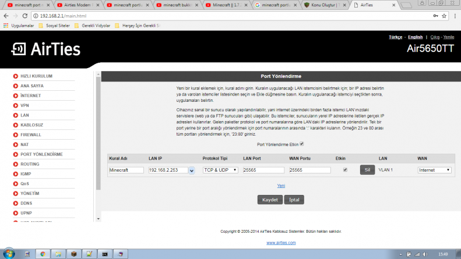Click the Chrome taskbar icon
The height and width of the screenshot is (259, 461).
43,254
